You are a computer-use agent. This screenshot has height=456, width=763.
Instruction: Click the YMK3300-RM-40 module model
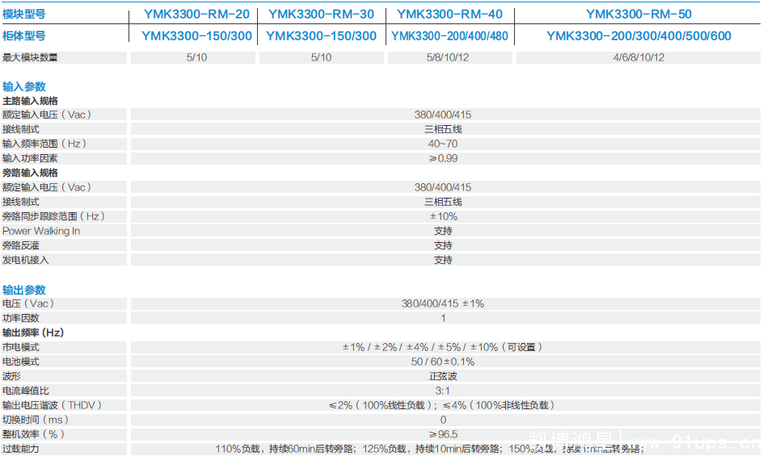(x=449, y=14)
